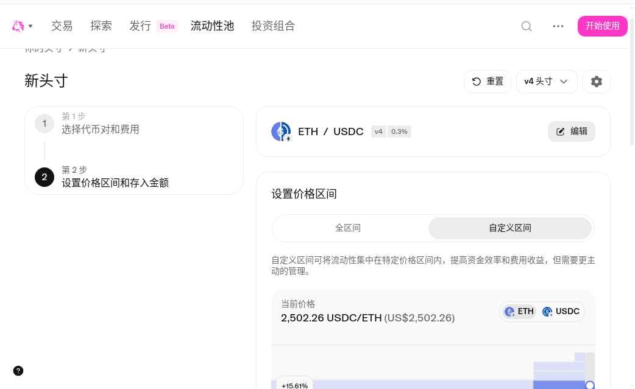
Task: Click the 0.3% fee tier badge
Action: coord(399,131)
